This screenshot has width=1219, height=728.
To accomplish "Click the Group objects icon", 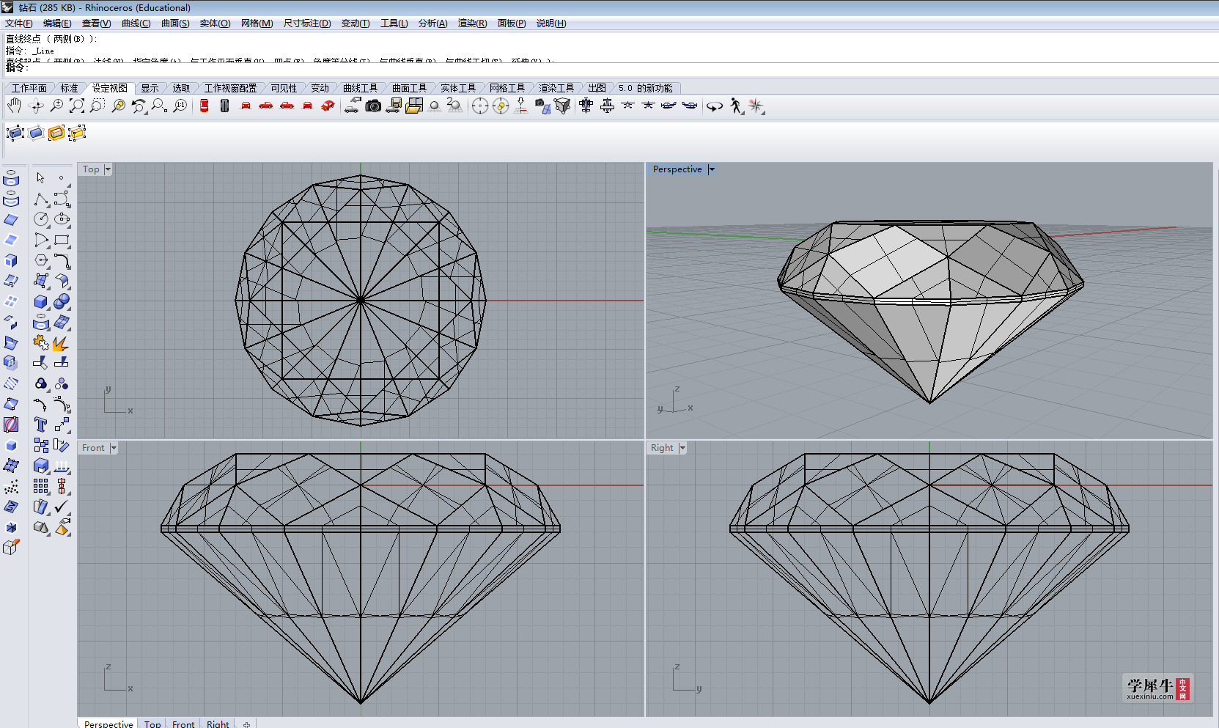I will pyautogui.click(x=41, y=383).
